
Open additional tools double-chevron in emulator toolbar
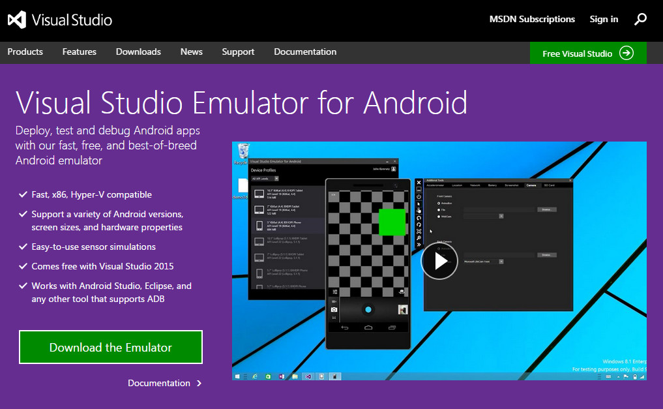[x=419, y=245]
